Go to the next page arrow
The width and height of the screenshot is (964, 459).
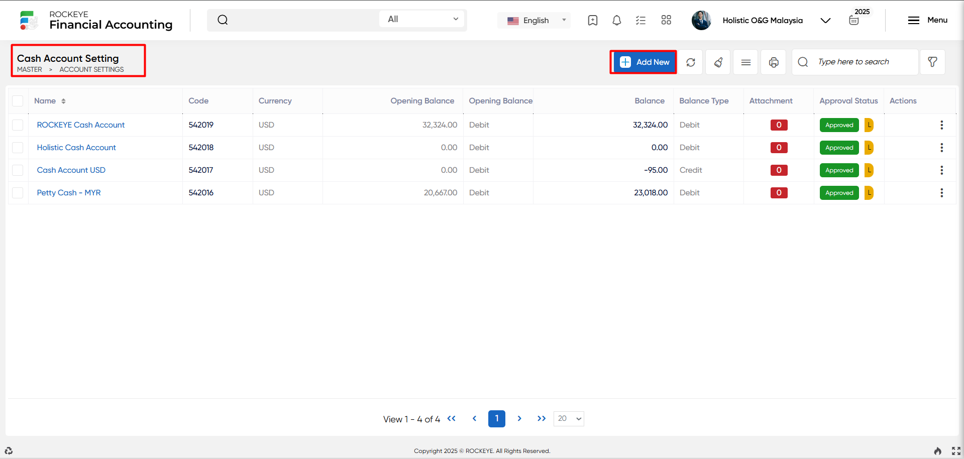pos(519,418)
